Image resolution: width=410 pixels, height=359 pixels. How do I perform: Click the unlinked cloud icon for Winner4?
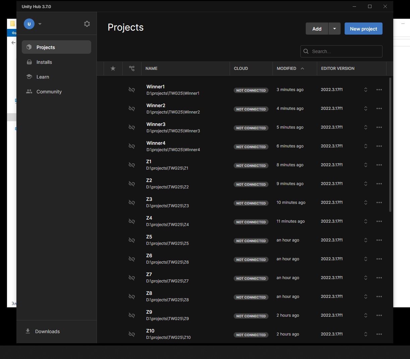(x=132, y=146)
